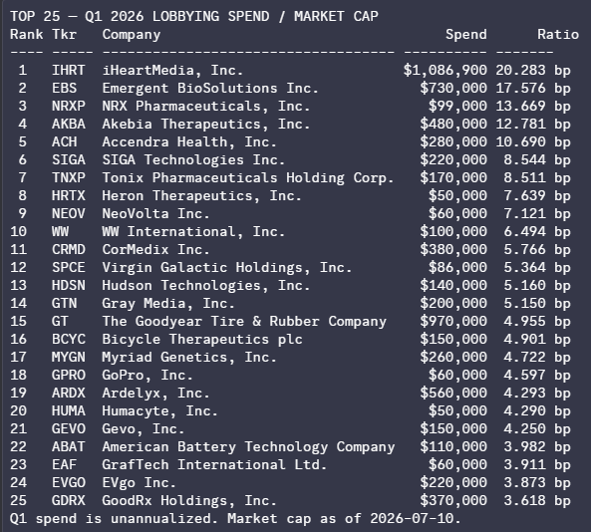Click 'Ardelyx, Inc.'
Image resolution: width=591 pixels, height=532 pixels.
coord(156,393)
